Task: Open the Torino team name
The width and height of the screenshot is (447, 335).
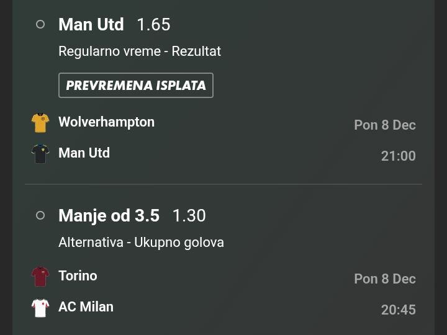Action: [78, 276]
